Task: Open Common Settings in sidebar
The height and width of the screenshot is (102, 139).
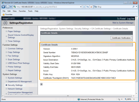Action: (x=15, y=48)
